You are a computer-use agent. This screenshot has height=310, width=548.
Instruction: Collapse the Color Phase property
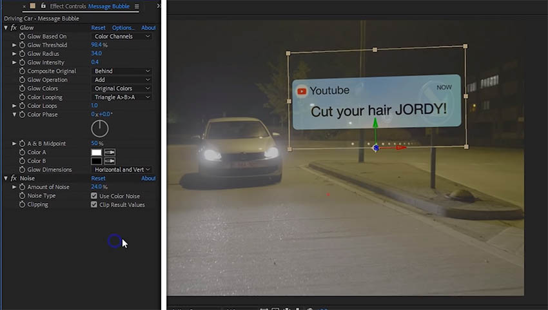14,115
